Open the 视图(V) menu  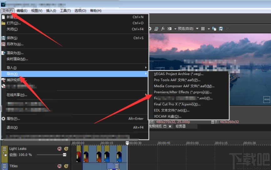point(37,11)
